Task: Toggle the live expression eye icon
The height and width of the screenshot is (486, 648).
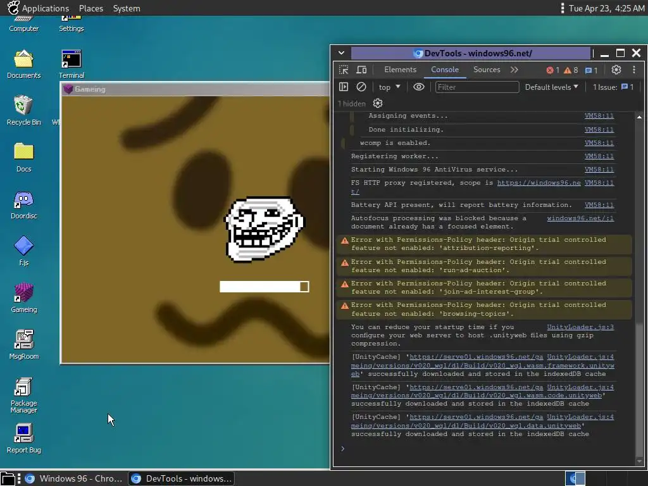Action: tap(419, 87)
